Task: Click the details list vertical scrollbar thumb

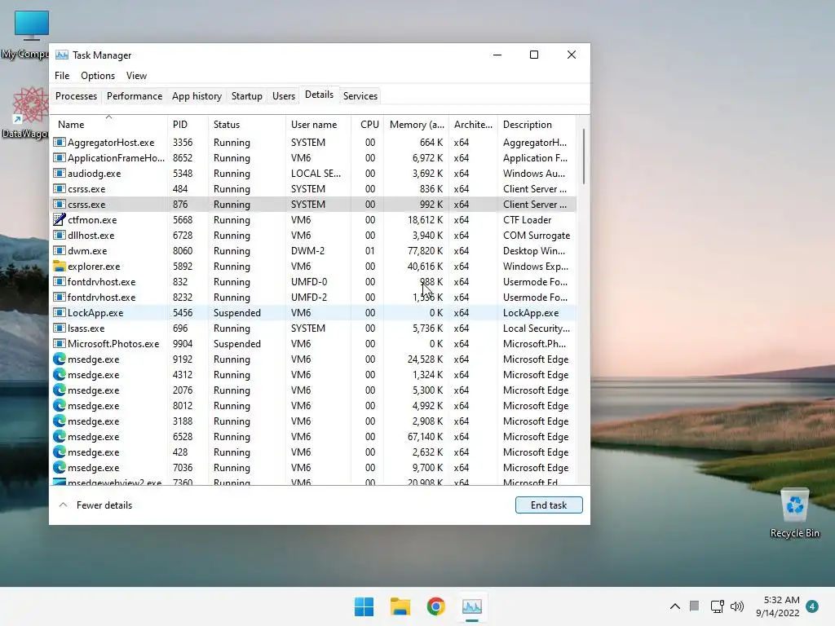Action: (584, 156)
